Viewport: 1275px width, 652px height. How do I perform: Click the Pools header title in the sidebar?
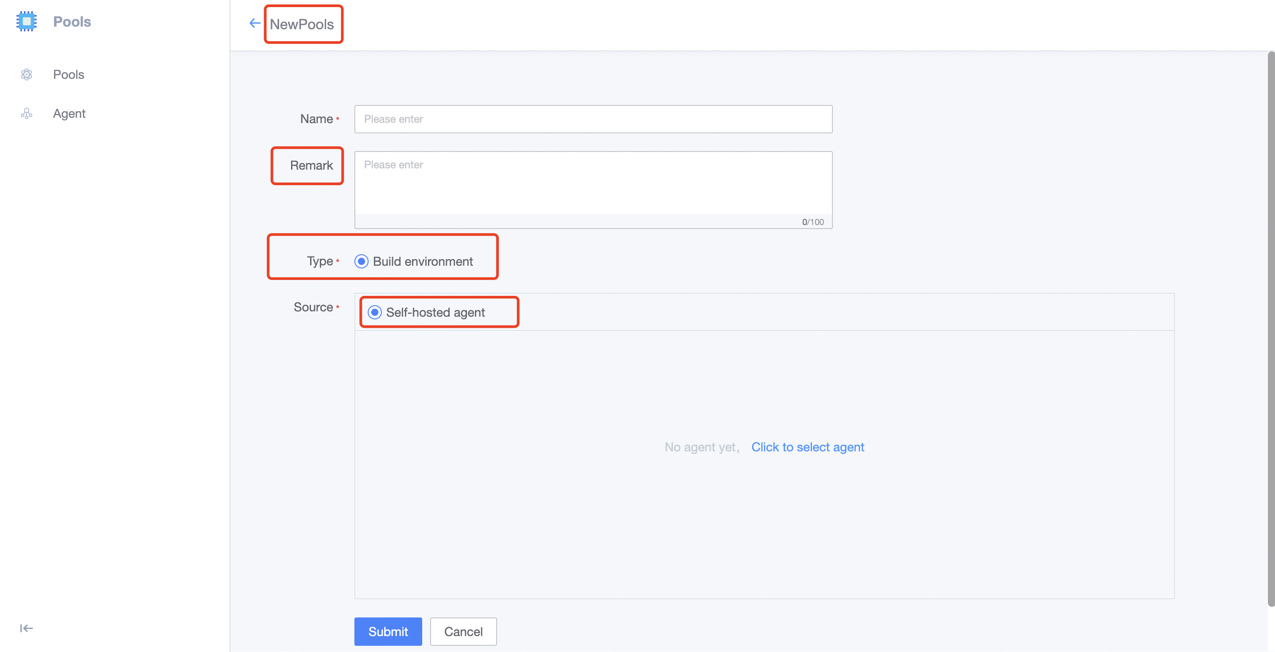point(72,22)
